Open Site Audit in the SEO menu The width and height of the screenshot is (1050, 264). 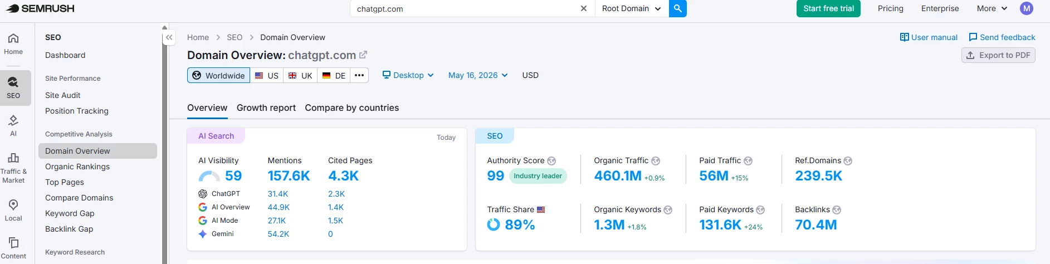(63, 95)
